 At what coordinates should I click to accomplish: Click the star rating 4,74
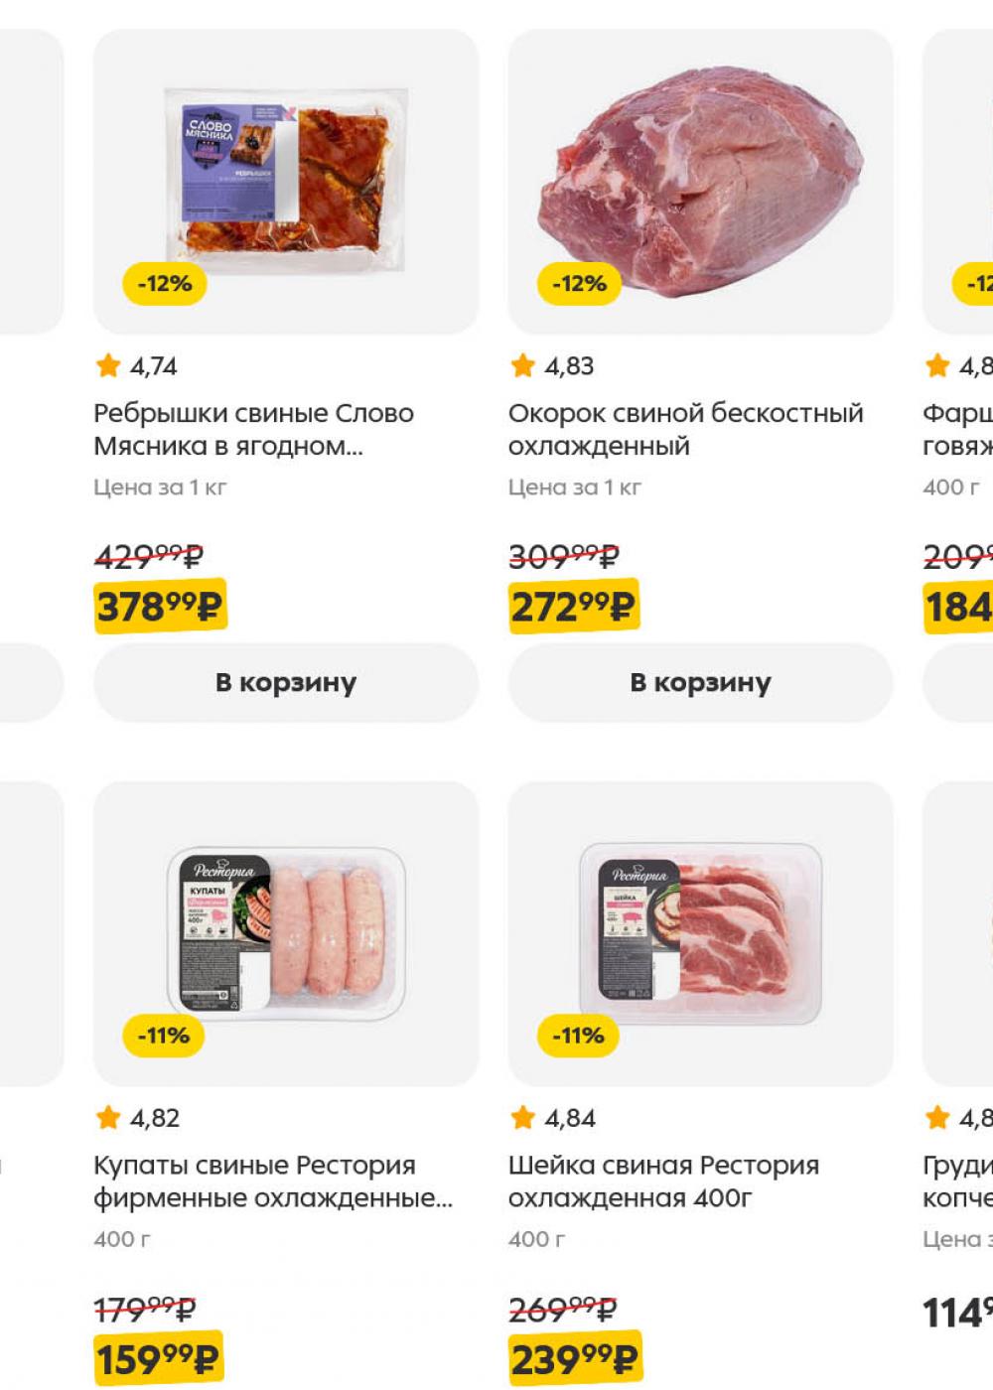coord(137,366)
